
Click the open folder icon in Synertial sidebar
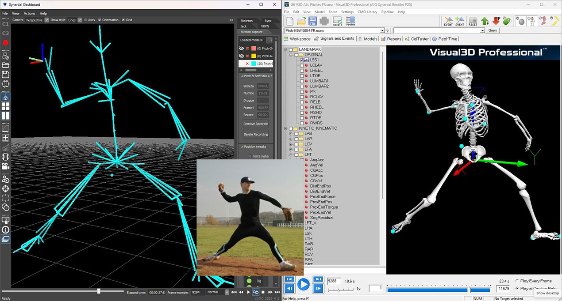[x=6, y=65]
